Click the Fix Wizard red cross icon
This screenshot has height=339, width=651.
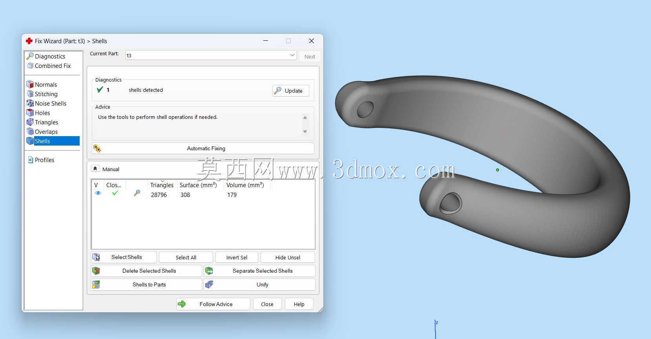pos(29,41)
